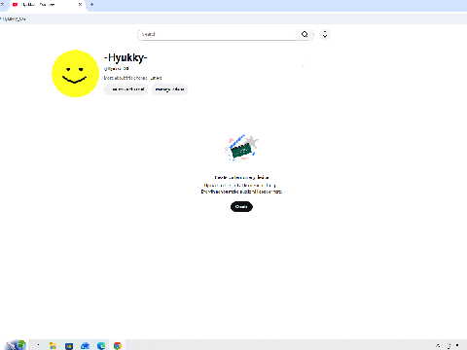Open the Manage videos button
Image resolution: width=467 pixels, height=350 pixels.
169,89
